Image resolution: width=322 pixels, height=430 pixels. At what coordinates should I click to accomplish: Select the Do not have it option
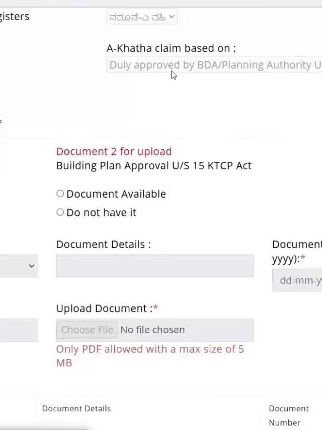[60, 212]
